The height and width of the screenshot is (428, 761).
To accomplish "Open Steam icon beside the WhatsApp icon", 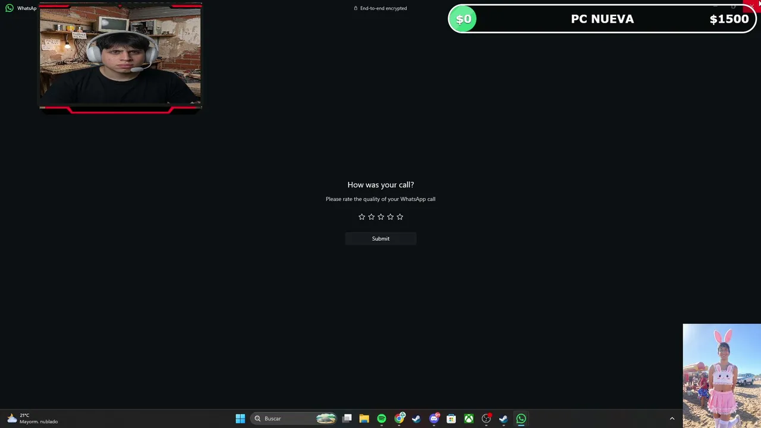I will tap(504, 418).
